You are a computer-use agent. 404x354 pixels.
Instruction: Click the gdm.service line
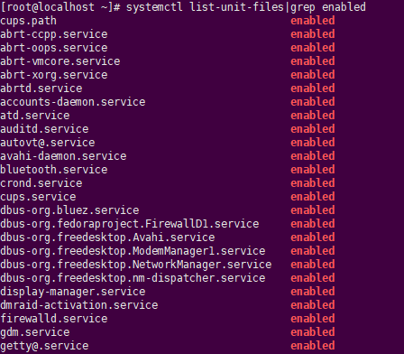point(35,332)
